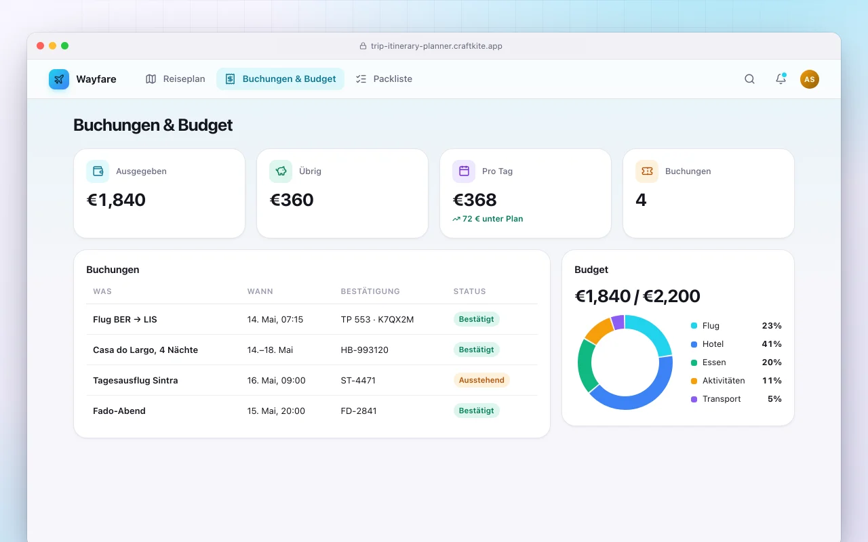Click the Transport purple legend swatch
Viewport: 868px width, 542px height.
(694, 399)
